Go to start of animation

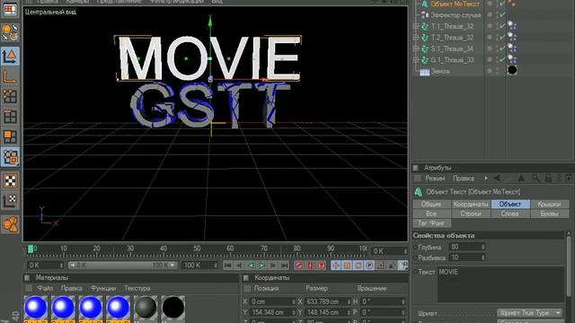tap(227, 266)
